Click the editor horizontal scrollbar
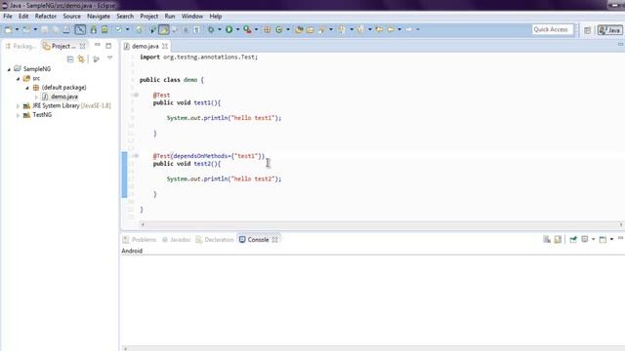This screenshot has height=351, width=625. 382,225
